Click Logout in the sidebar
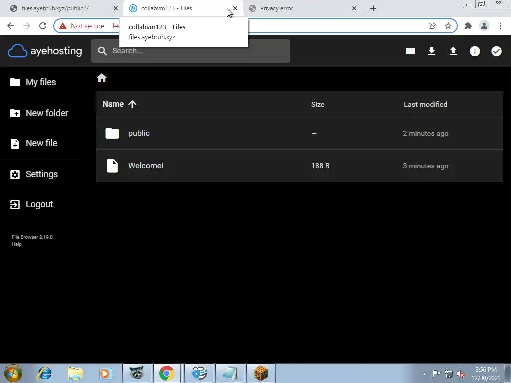Viewport: 511px width, 383px height. pos(31,204)
